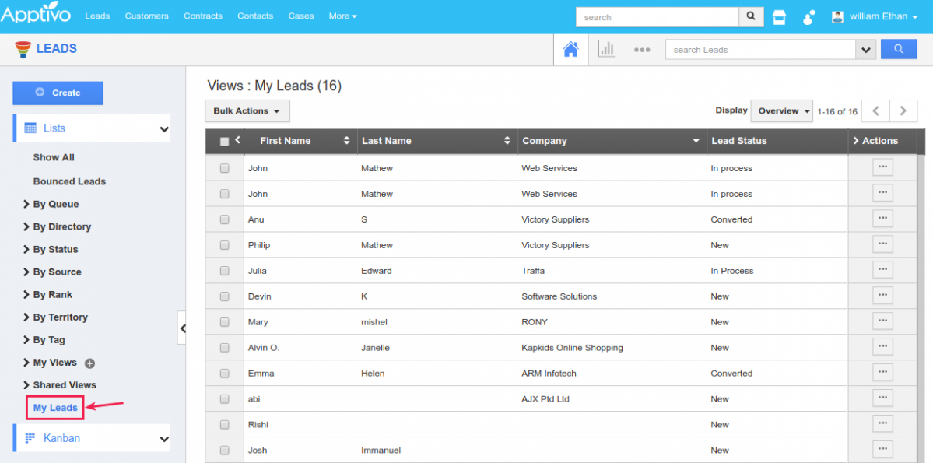The width and height of the screenshot is (933, 463).
Task: Click the global search magnifier button
Action: (x=750, y=16)
